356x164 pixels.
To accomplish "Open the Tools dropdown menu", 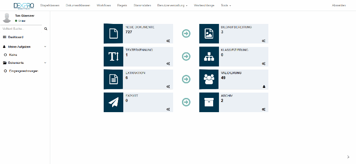I will click(226, 5).
